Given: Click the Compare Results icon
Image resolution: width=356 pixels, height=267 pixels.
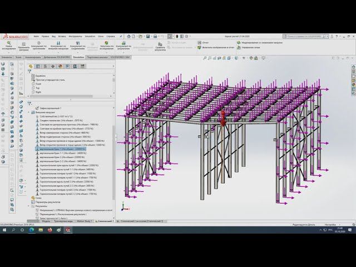Looking at the screenshot, I should [160, 44].
